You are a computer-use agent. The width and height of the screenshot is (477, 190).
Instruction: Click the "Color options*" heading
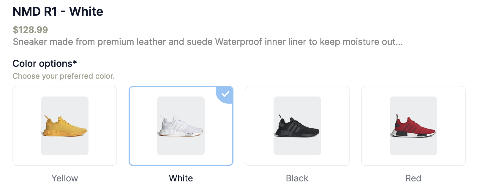coord(42,64)
